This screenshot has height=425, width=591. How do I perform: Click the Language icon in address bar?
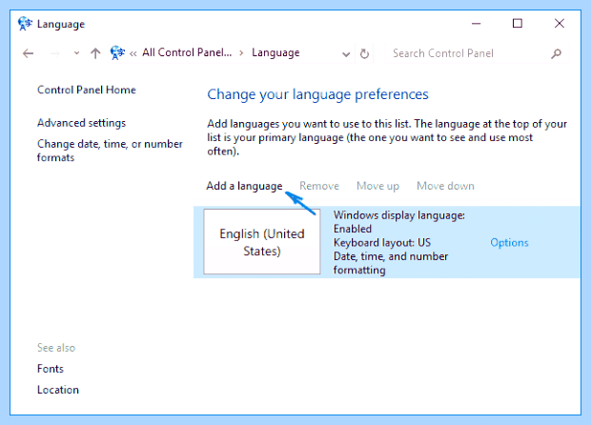[x=117, y=52]
